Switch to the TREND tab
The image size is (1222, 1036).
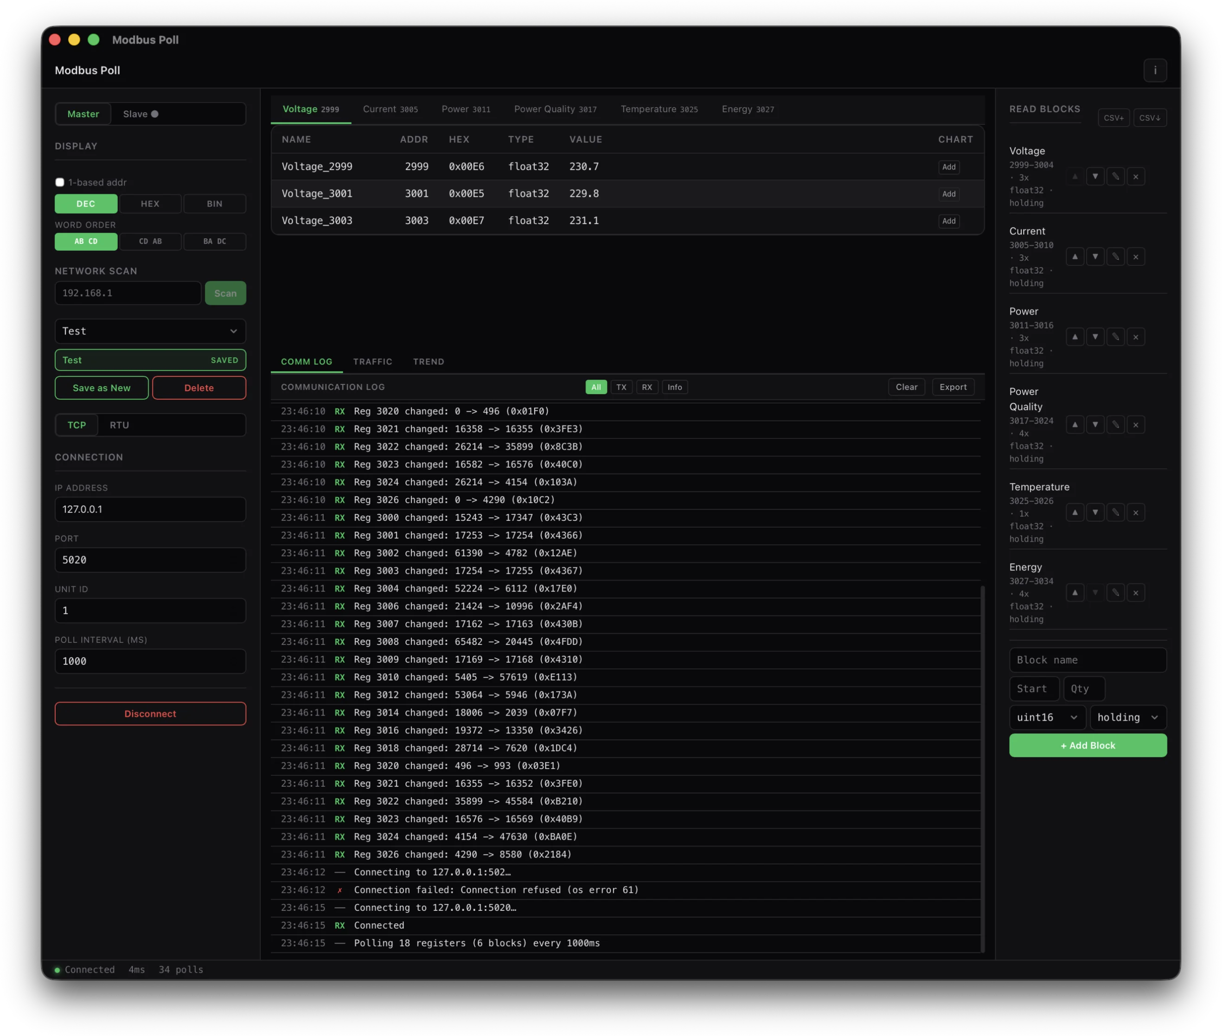[x=428, y=362]
